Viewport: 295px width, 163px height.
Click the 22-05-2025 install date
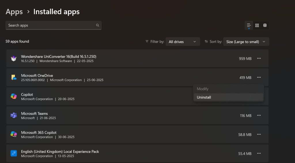click(85, 61)
